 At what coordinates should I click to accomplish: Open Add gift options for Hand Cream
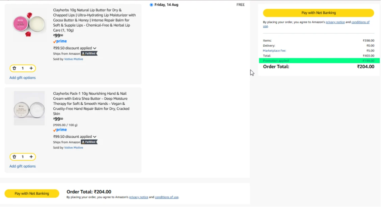click(x=22, y=166)
